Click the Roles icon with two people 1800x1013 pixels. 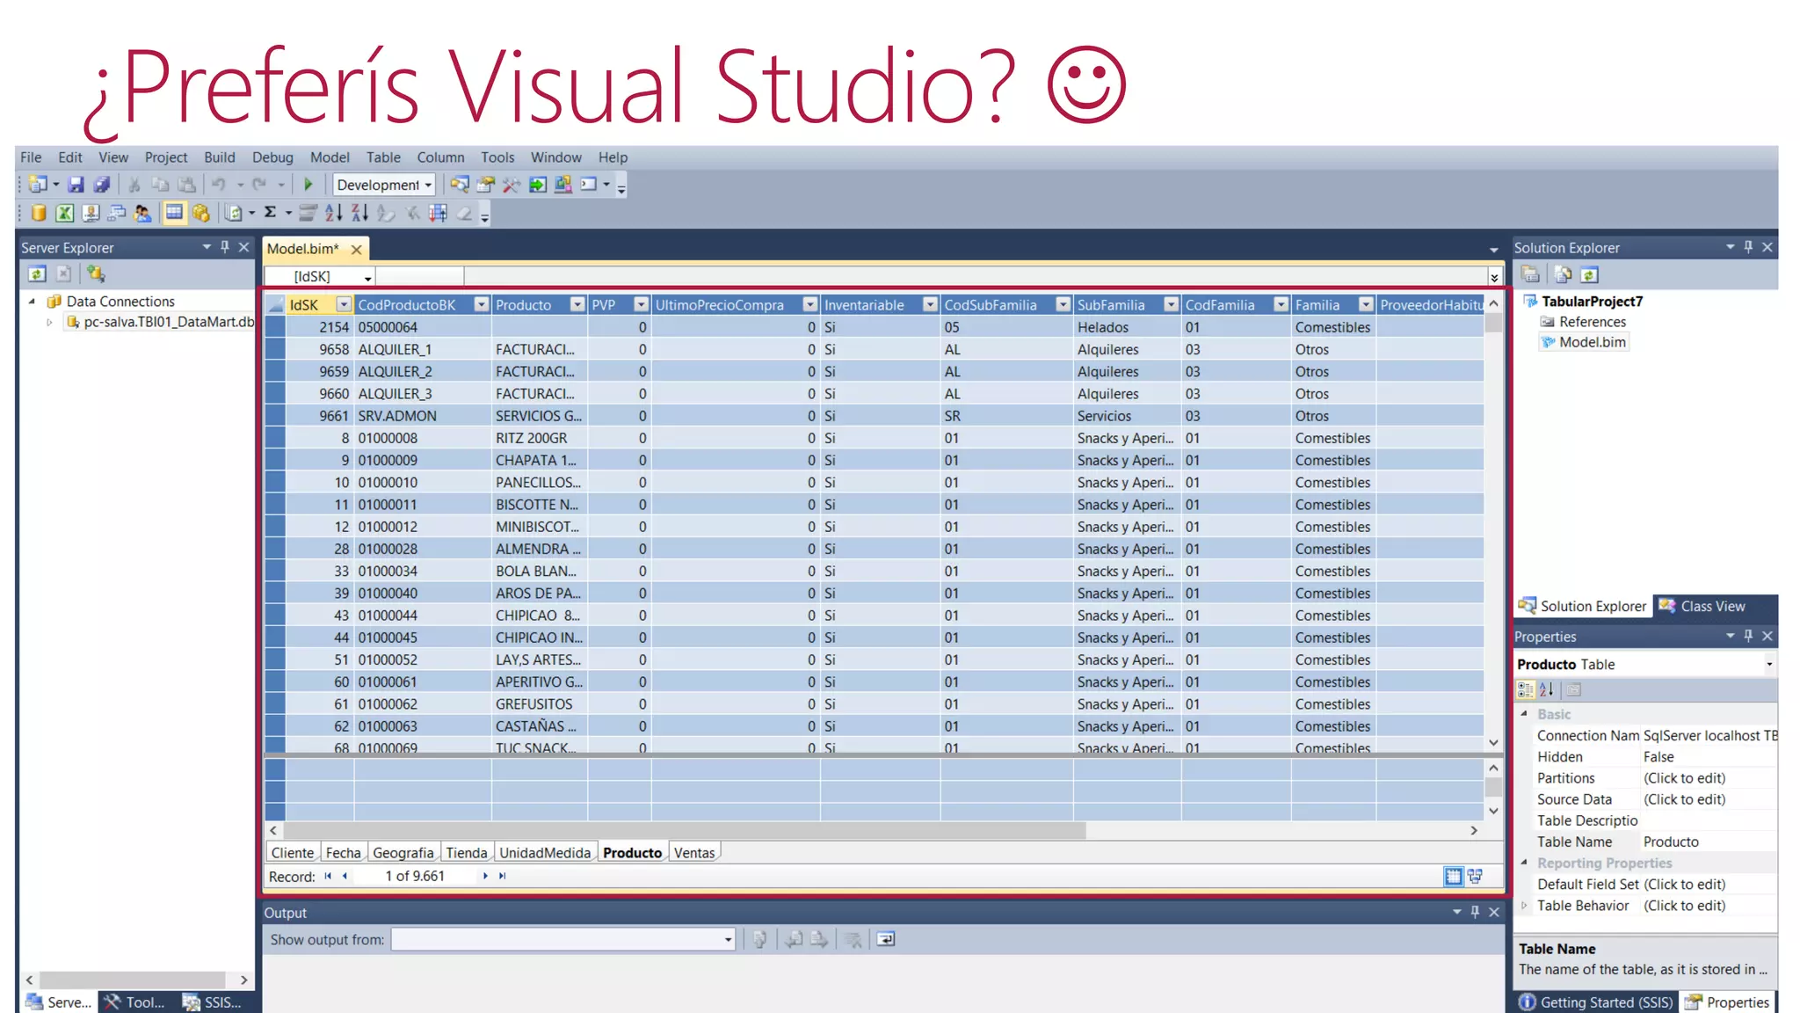coord(142,213)
